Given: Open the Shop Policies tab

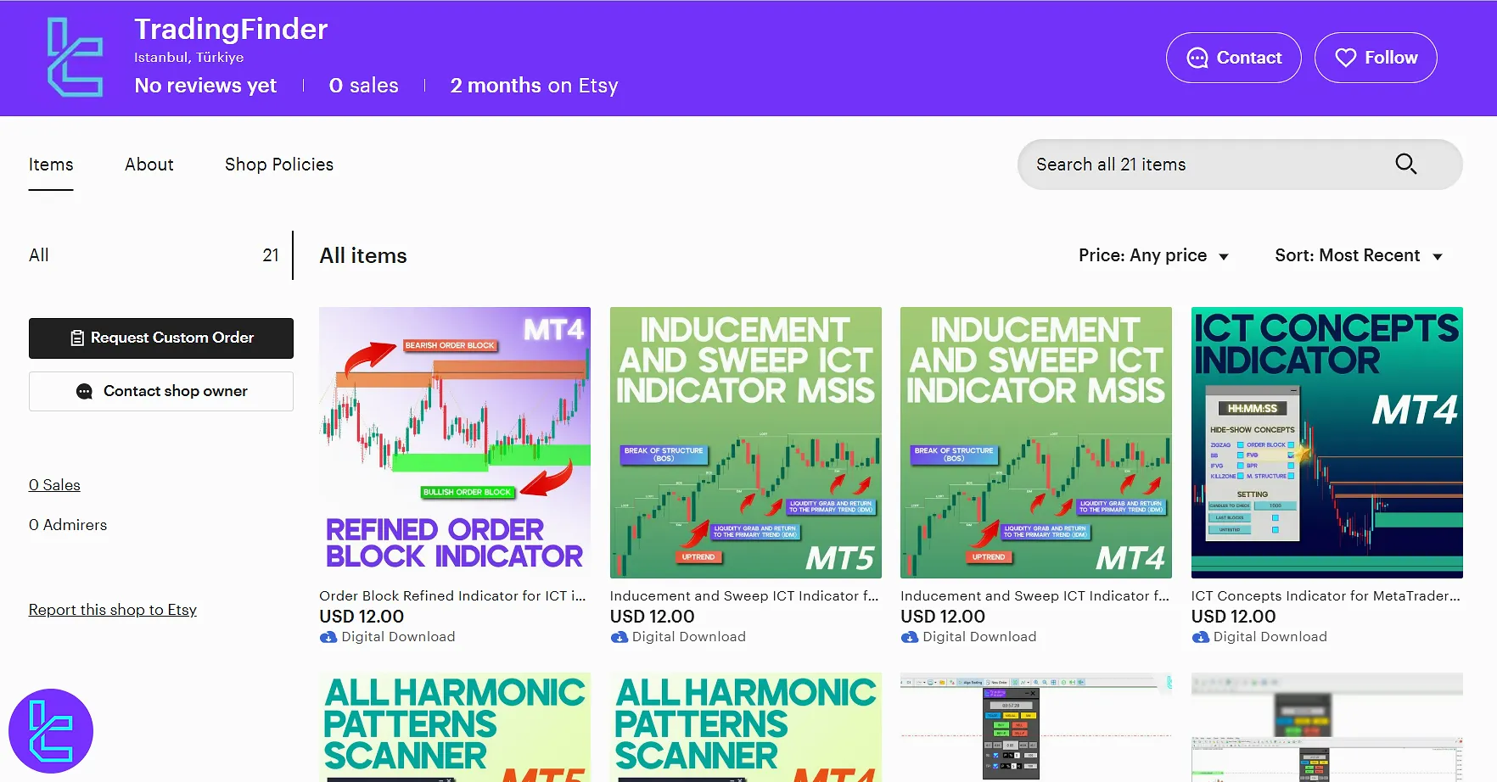Looking at the screenshot, I should [279, 165].
